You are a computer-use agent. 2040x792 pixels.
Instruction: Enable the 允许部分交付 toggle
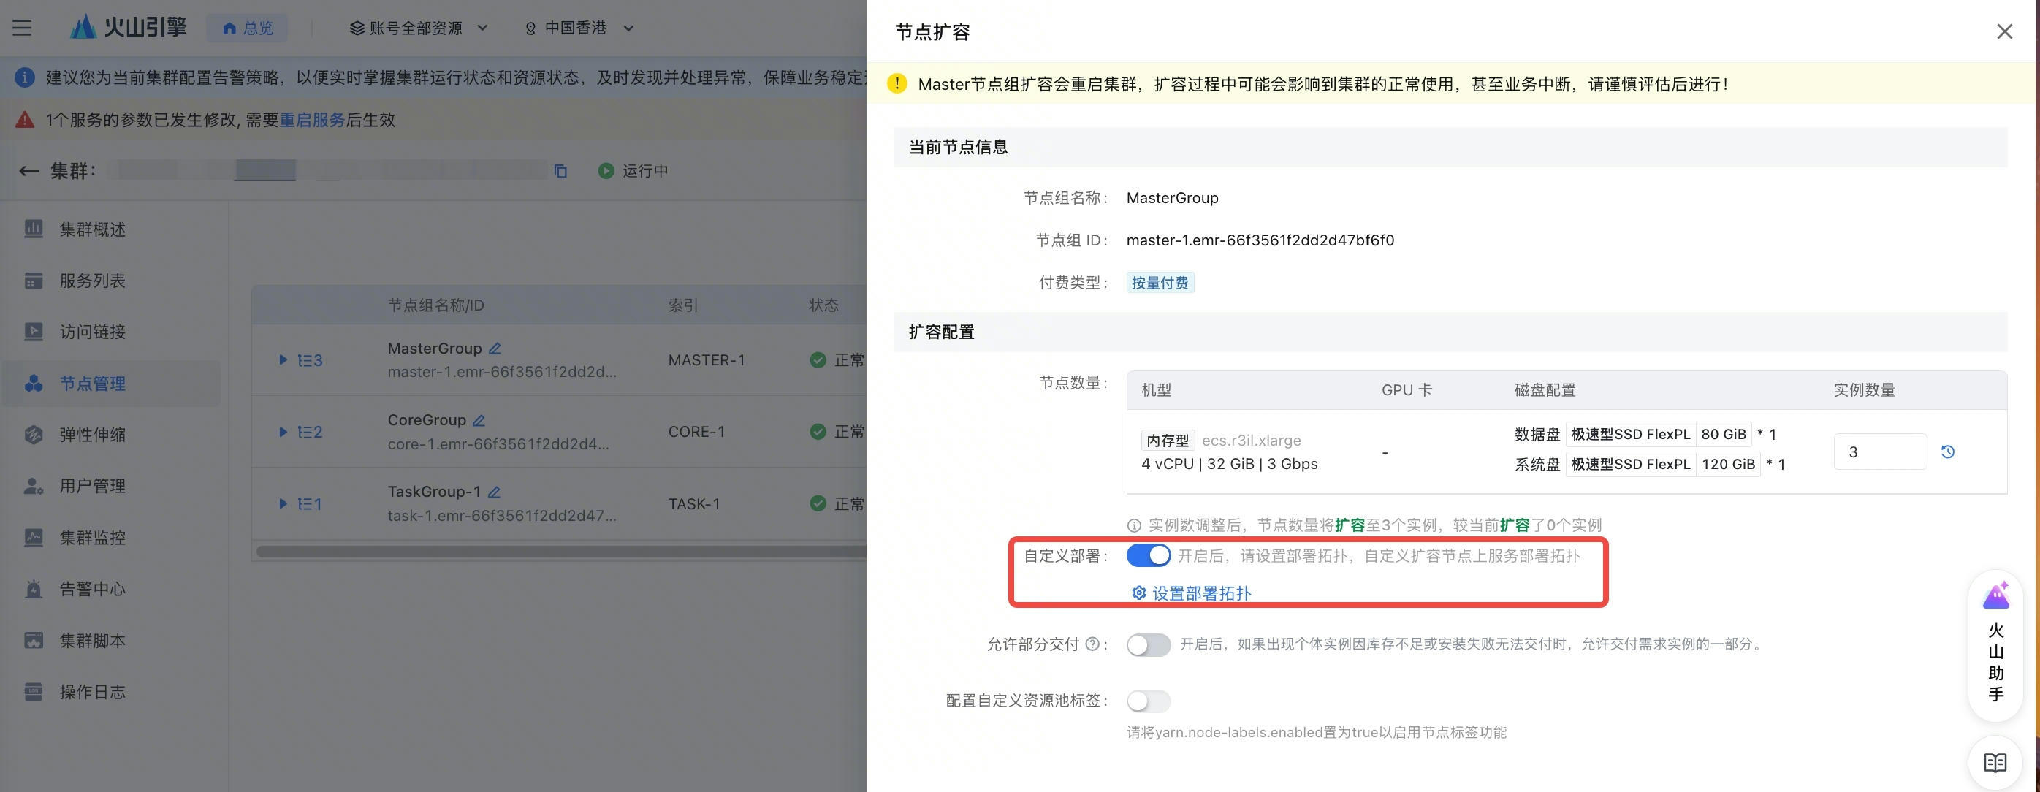(1149, 644)
